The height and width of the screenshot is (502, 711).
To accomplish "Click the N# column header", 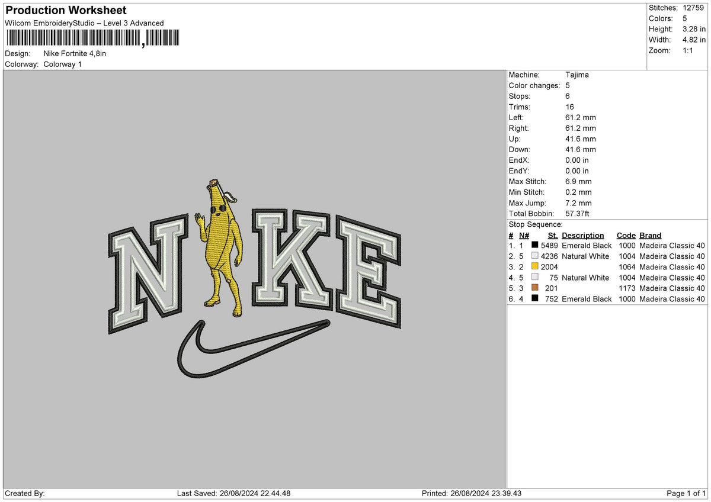I will point(523,235).
